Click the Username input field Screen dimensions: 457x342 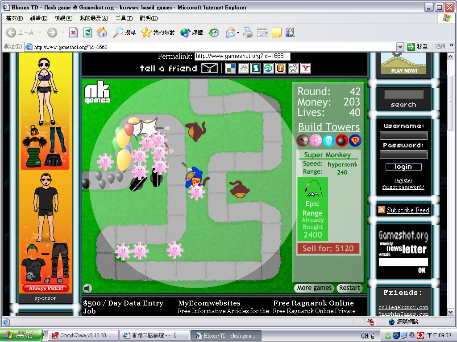pos(403,135)
